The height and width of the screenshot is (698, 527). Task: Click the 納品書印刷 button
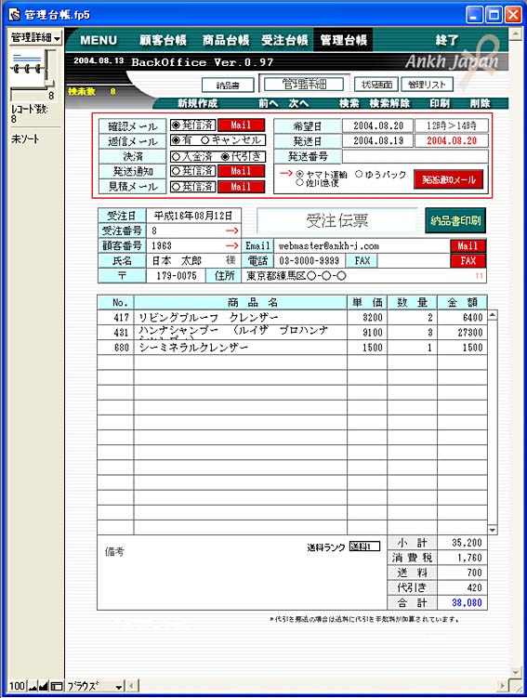(x=455, y=220)
